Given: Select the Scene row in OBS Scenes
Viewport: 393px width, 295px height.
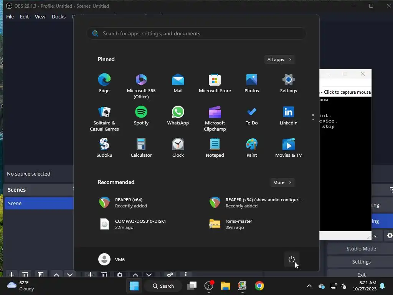Looking at the screenshot, I should [39, 203].
